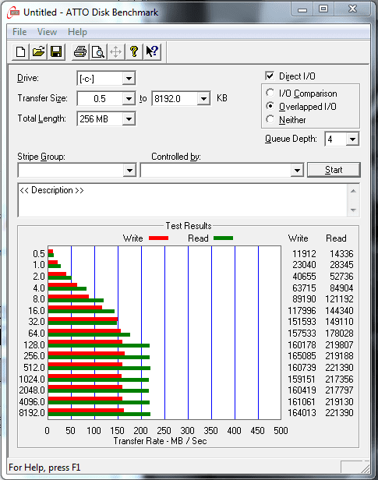Click the green Read legend swatch
Viewport: 378px width, 480px height.
click(x=223, y=238)
